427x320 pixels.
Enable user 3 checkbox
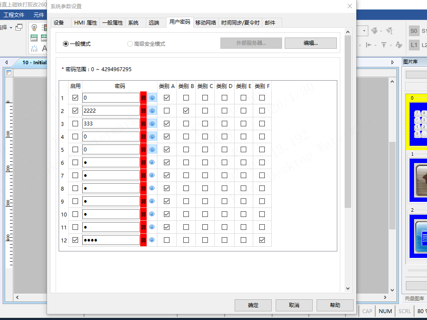[x=75, y=124]
